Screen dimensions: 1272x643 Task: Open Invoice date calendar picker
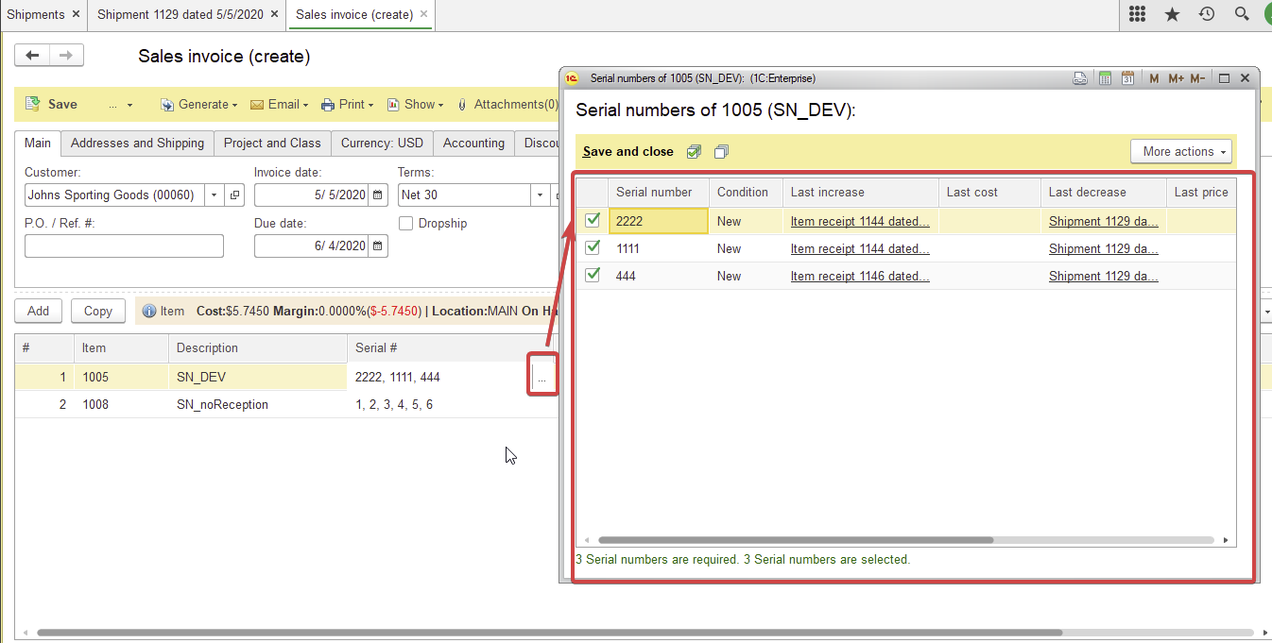[378, 195]
